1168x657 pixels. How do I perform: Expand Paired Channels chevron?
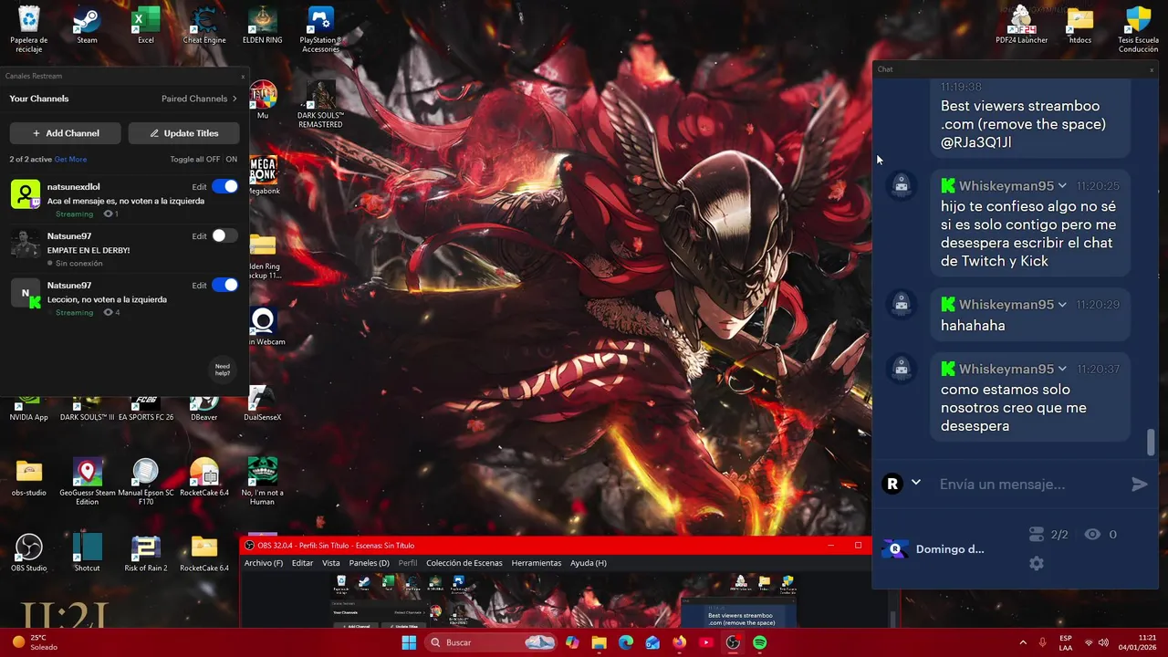pos(235,99)
